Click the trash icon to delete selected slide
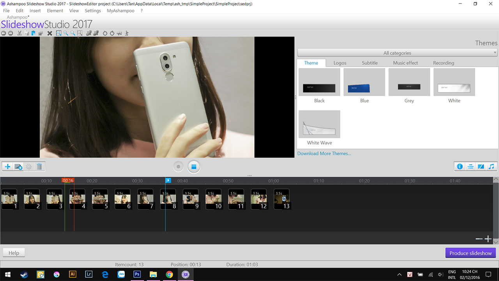This screenshot has width=499, height=281. [39, 166]
